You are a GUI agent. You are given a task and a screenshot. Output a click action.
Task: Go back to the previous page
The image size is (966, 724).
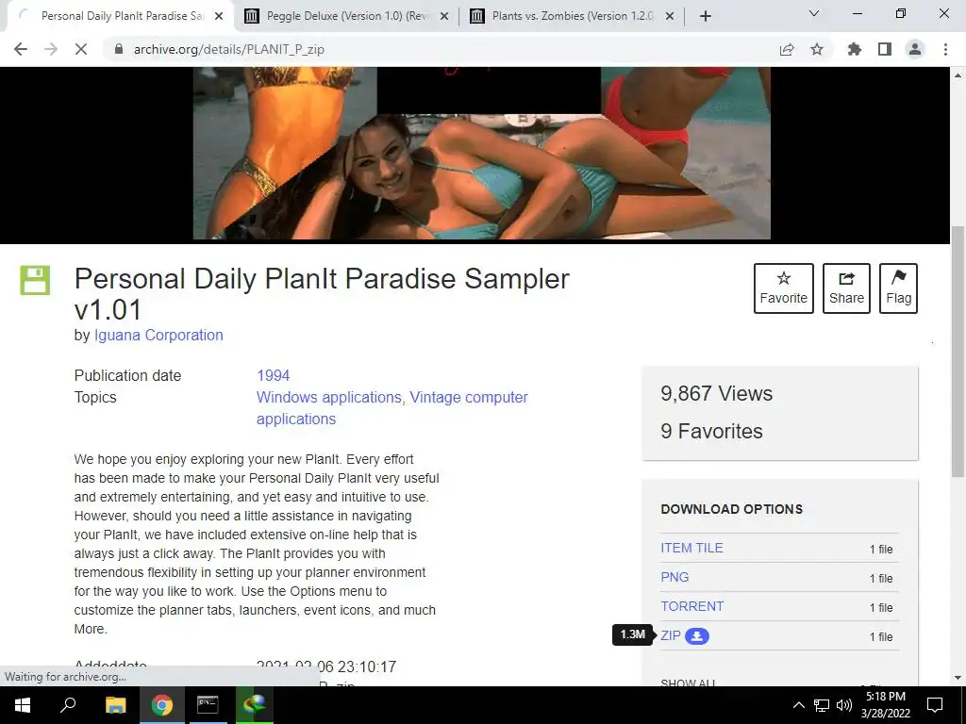coord(21,49)
